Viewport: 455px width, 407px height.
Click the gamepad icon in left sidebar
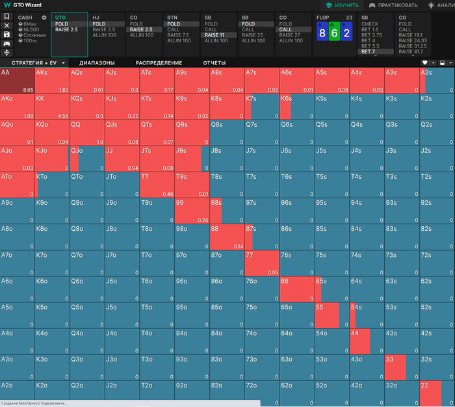click(x=6, y=44)
